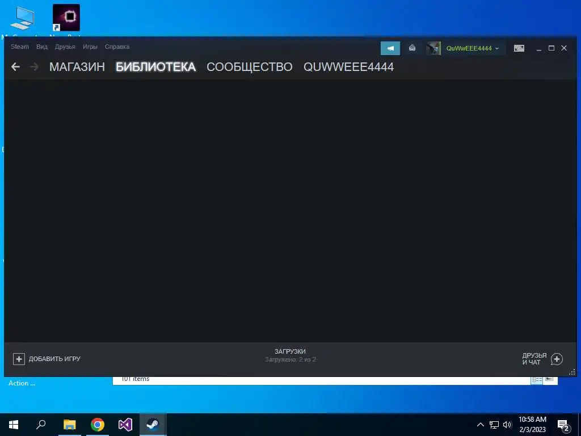Expand the QuWwEEE4444 account dropdown
Screen dimensions: 581x436
[473, 48]
